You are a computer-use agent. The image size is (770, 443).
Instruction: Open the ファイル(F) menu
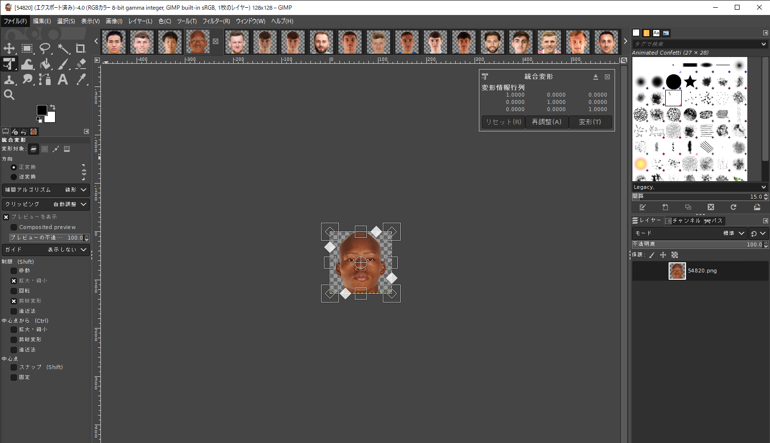coord(15,21)
